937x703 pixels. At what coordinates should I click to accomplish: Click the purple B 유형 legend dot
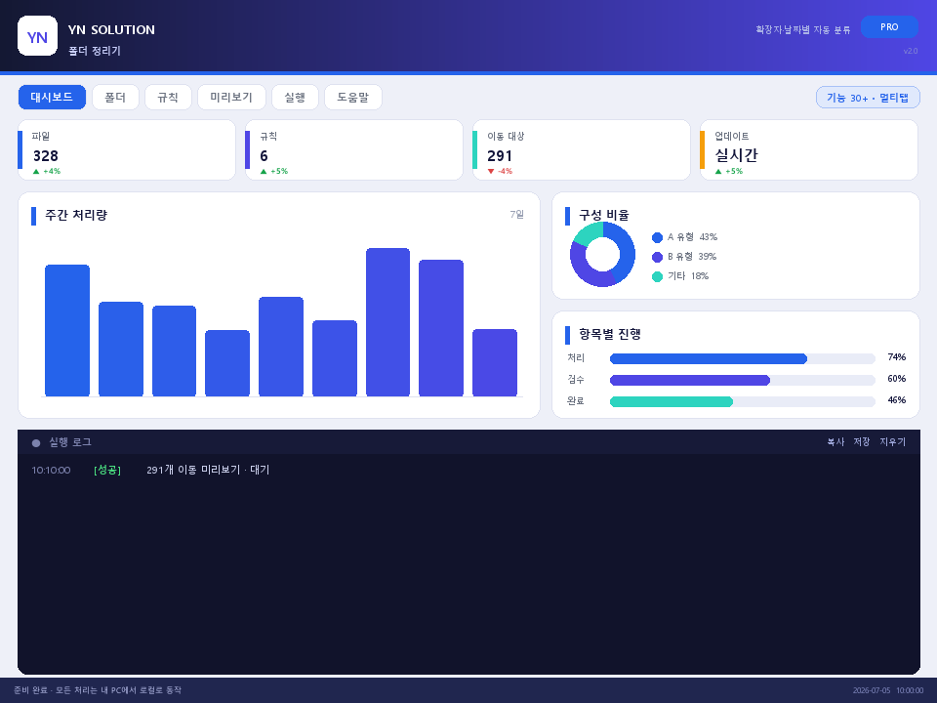pos(657,257)
